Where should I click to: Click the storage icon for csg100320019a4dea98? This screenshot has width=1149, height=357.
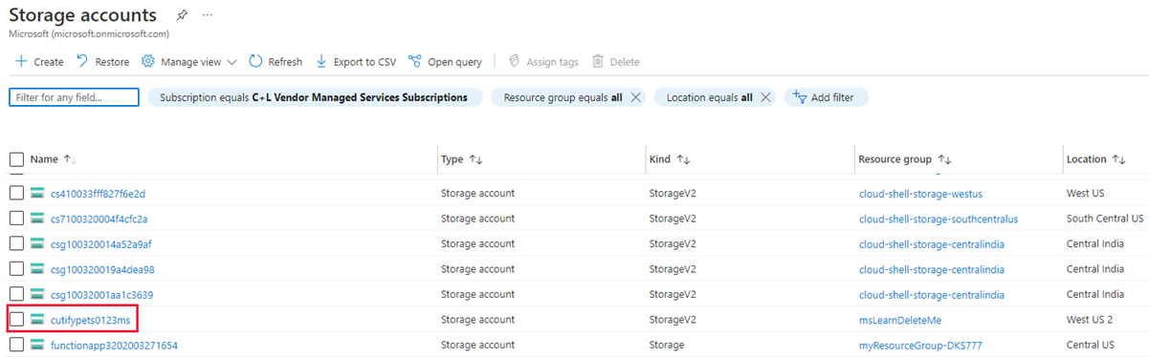coord(38,269)
